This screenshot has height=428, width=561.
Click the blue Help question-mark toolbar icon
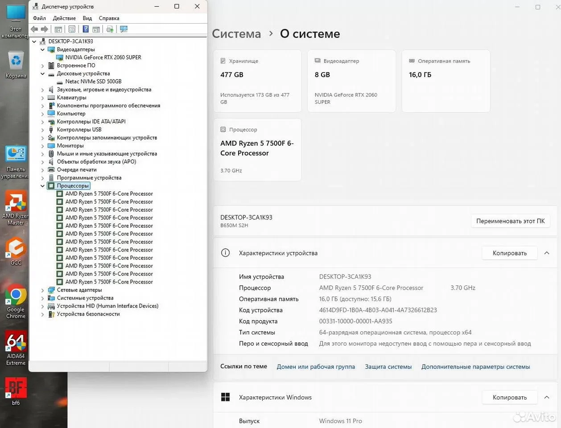[86, 29]
